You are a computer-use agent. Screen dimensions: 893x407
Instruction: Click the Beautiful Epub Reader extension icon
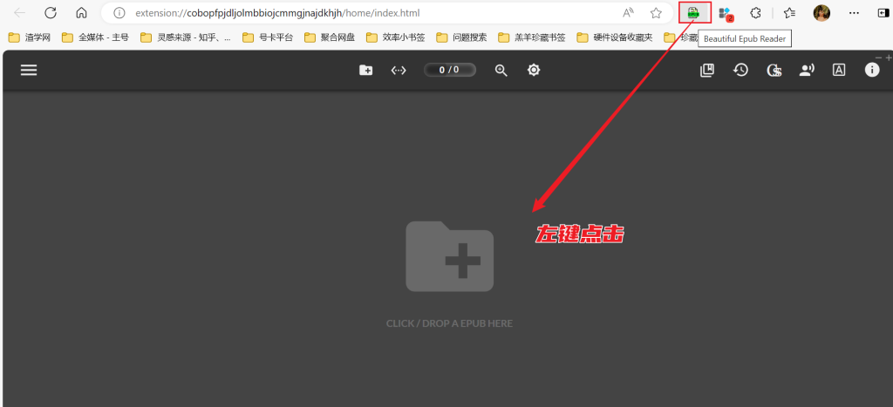coord(693,13)
